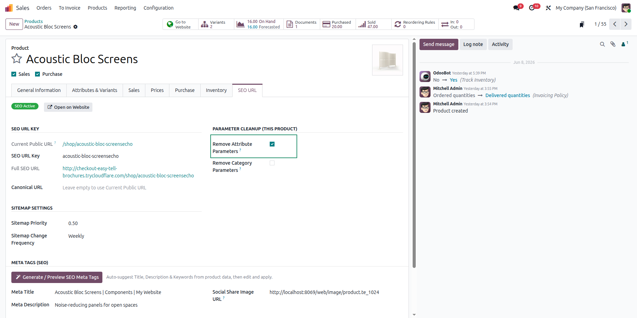Go to the next record arrow
637x318 pixels.
(x=626, y=24)
